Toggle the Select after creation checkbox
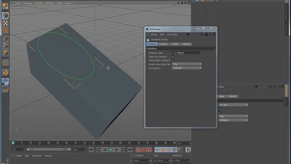 pyautogui.click(x=173, y=60)
